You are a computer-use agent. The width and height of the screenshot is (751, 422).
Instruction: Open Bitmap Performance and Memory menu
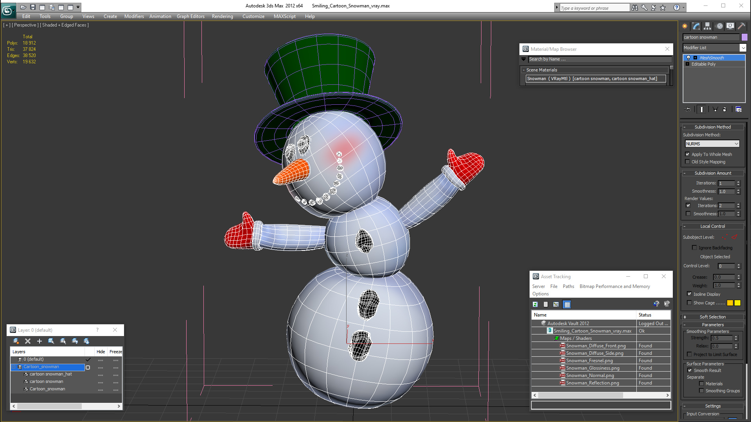tap(615, 286)
